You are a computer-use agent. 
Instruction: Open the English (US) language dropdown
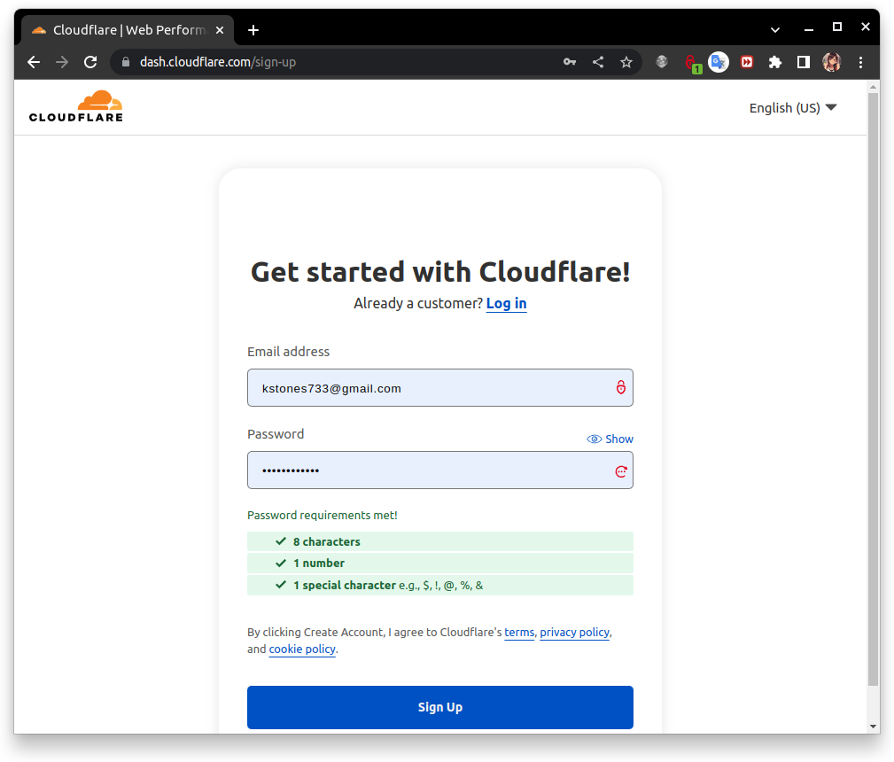tap(792, 107)
